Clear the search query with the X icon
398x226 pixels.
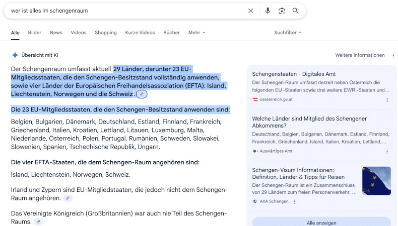click(251, 11)
